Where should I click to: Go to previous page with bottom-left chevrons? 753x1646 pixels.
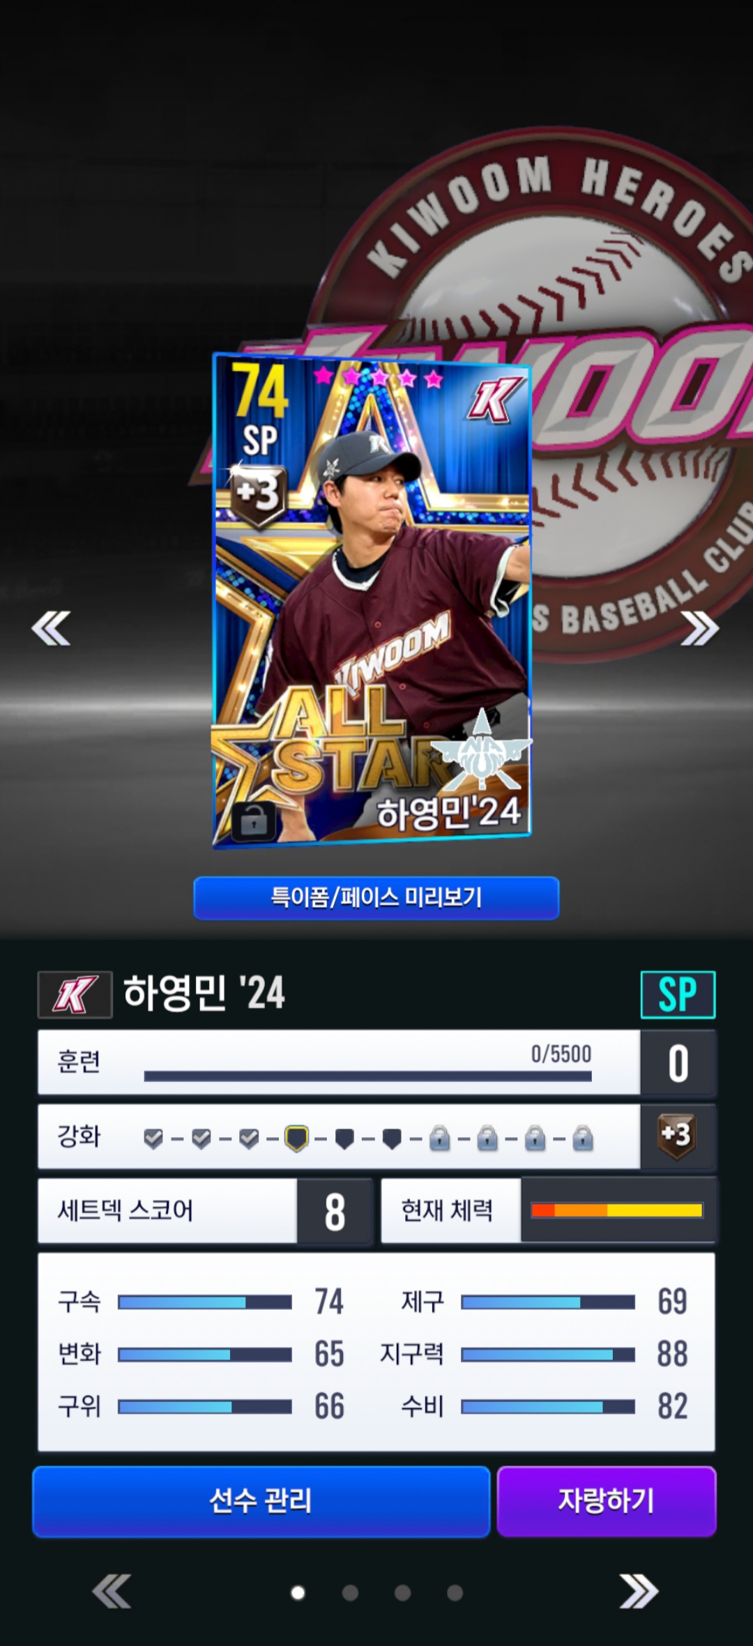pos(112,1592)
